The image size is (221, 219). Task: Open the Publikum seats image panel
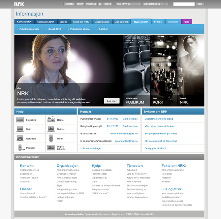[x=136, y=71]
